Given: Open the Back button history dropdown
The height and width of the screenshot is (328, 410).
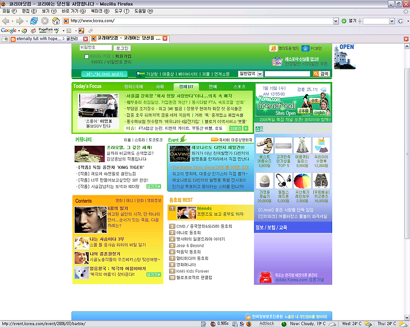Looking at the screenshot, I should click(13, 21).
